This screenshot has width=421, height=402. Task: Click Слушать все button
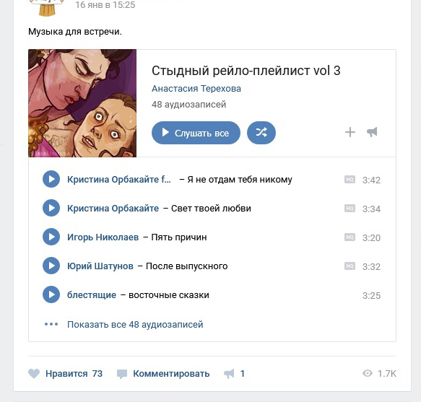click(196, 133)
